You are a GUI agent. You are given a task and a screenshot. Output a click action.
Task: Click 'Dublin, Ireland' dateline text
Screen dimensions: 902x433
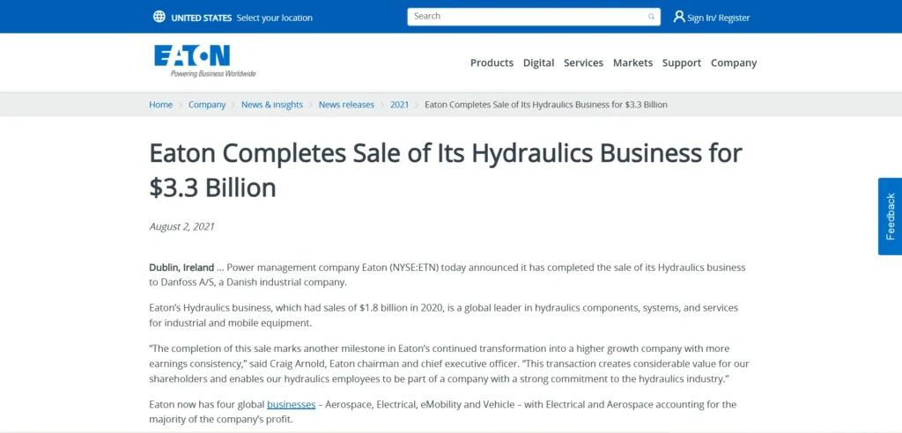[181, 268]
